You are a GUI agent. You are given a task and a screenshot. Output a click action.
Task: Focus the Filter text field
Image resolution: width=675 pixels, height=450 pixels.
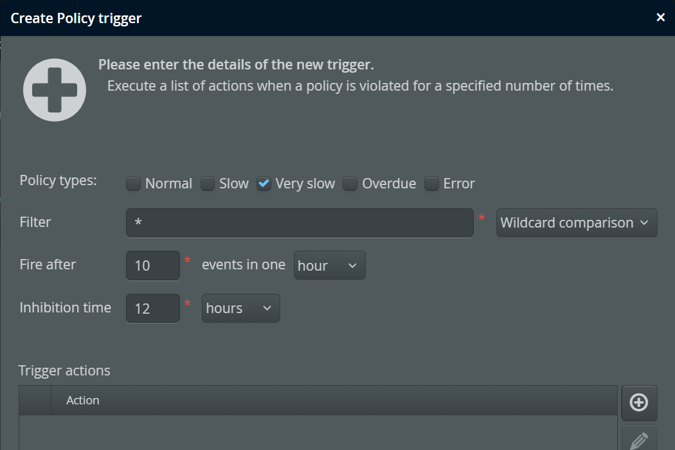tap(300, 223)
